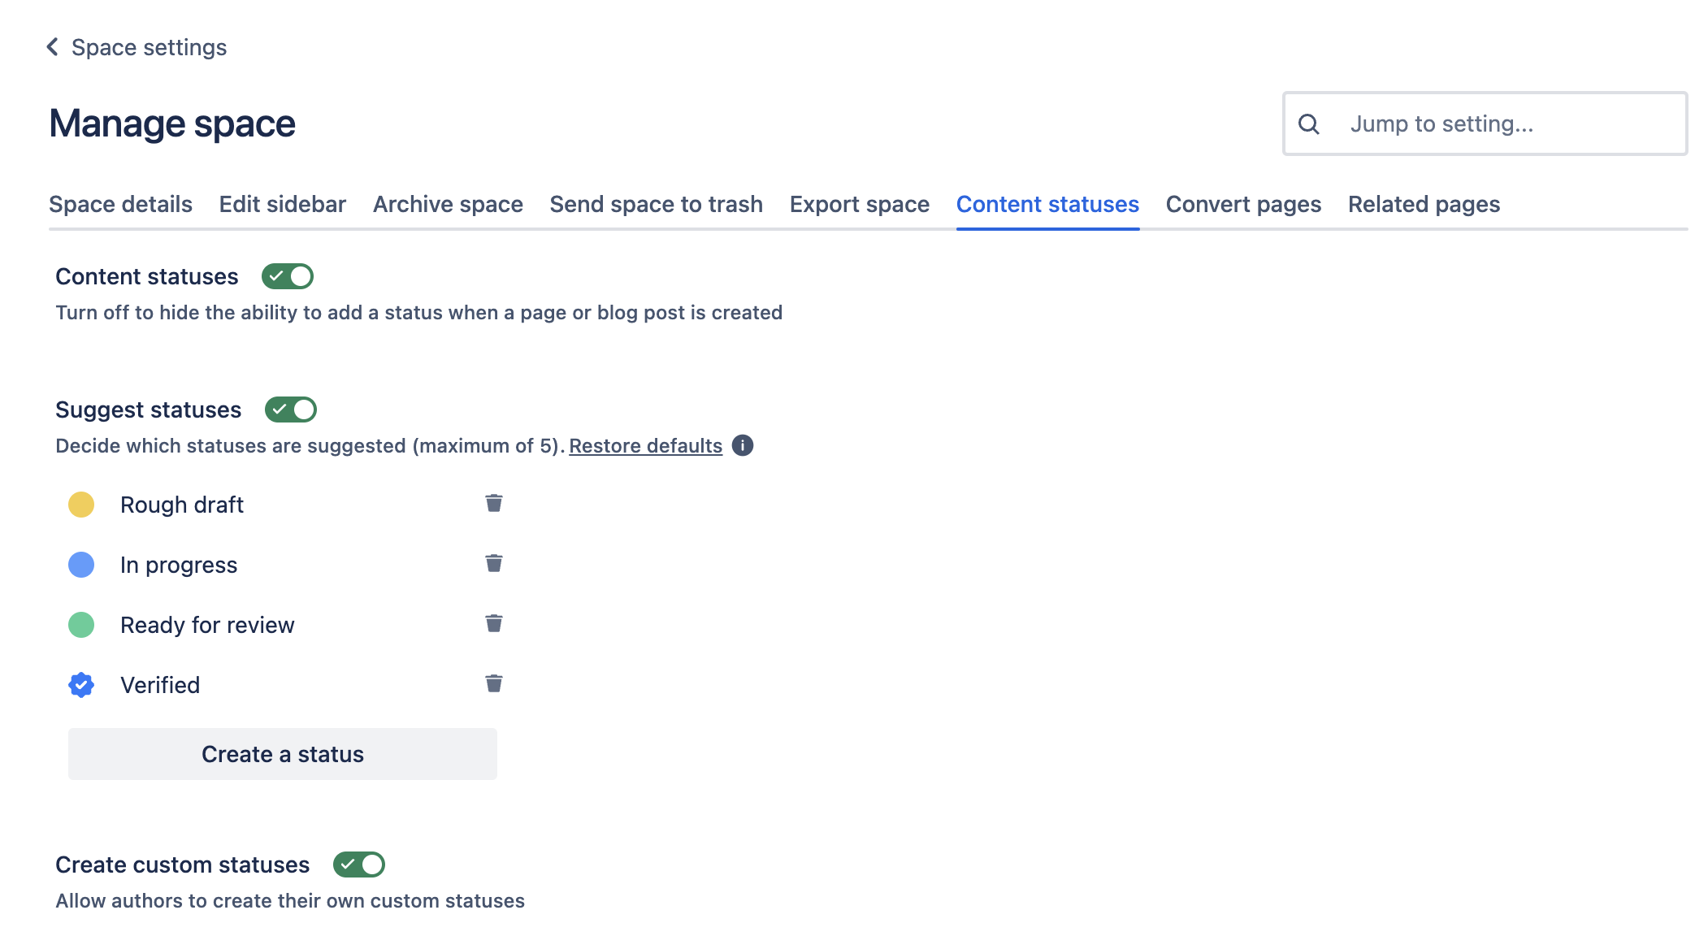Delete the Verified status
The image size is (1708, 936).
coord(493,684)
